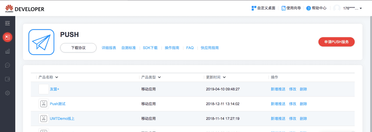Open the 操作指南 link
This screenshot has width=372, height=132.
(x=172, y=48)
